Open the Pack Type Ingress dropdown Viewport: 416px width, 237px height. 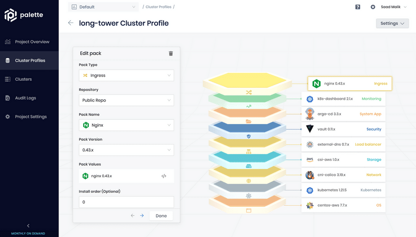[x=126, y=76]
